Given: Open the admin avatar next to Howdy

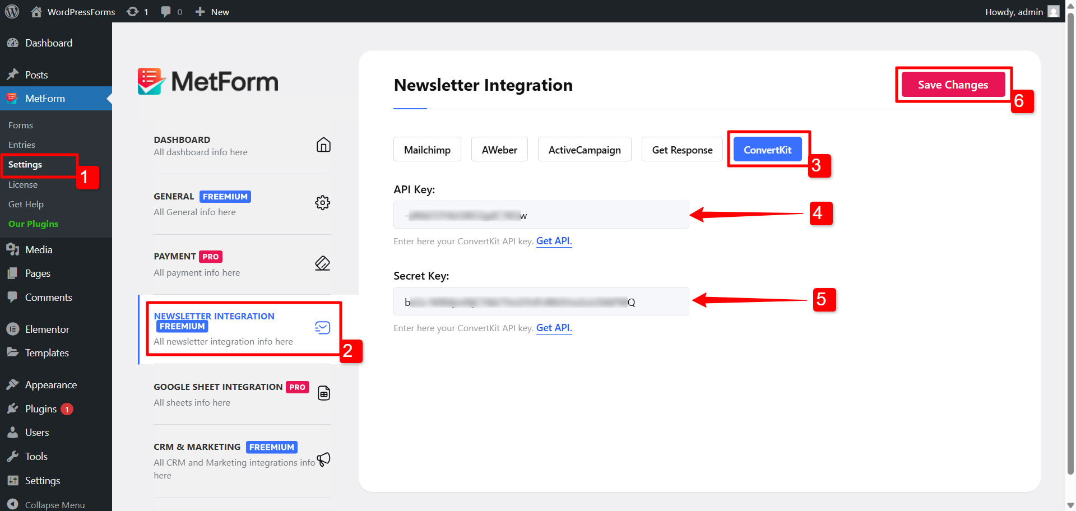Looking at the screenshot, I should [1054, 11].
